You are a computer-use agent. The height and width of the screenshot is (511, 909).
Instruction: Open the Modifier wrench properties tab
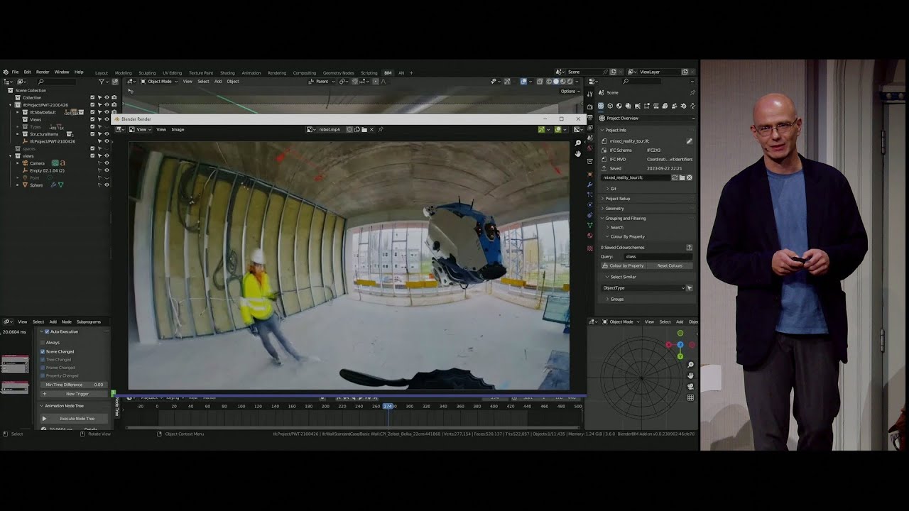click(589, 184)
